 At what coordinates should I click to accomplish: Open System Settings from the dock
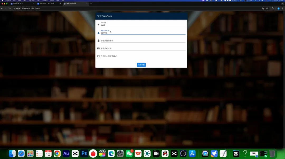pyautogui.click(x=120, y=153)
